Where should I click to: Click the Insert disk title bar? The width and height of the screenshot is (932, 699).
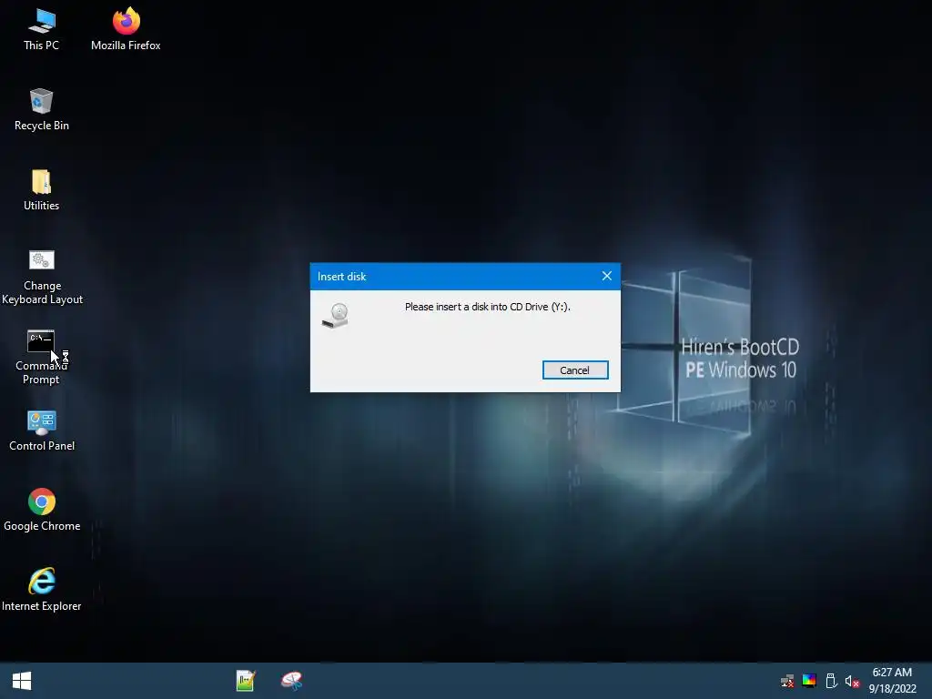[465, 277]
